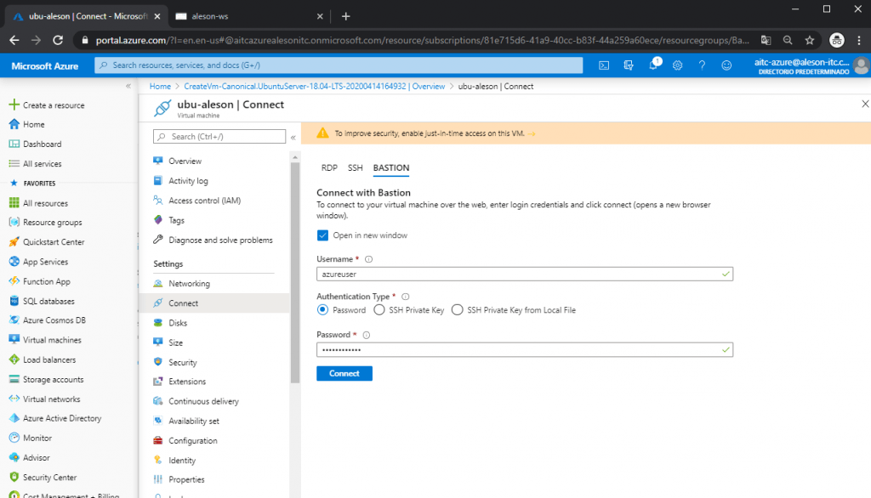Open Security Center in the sidebar
The width and height of the screenshot is (871, 498).
pos(49,478)
